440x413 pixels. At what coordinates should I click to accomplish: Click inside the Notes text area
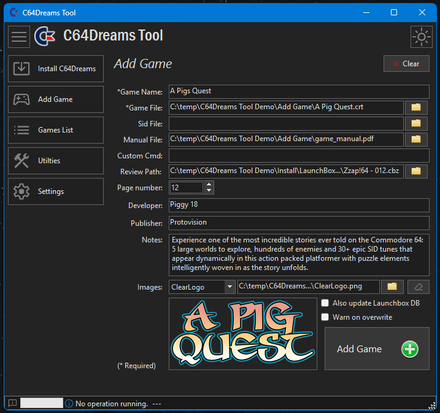pos(299,255)
